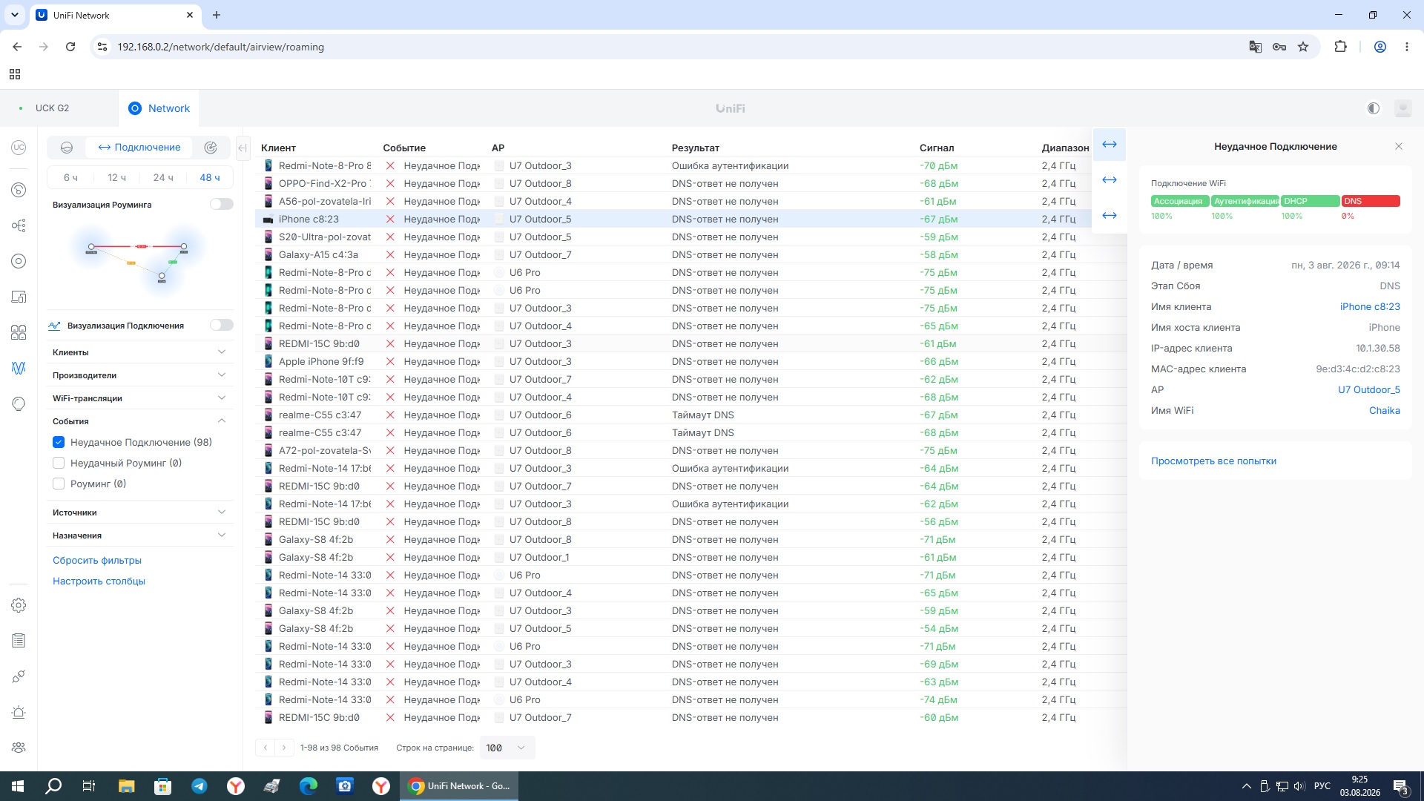The height and width of the screenshot is (801, 1424).
Task: Select the 48 ч time range
Action: [210, 177]
